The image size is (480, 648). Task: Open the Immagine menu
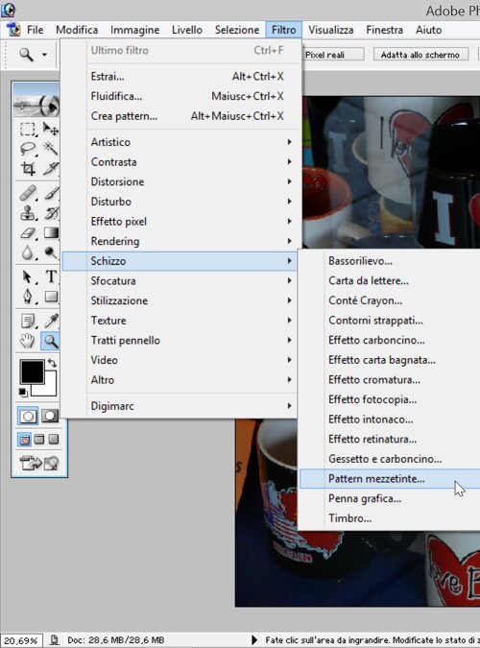click(134, 30)
